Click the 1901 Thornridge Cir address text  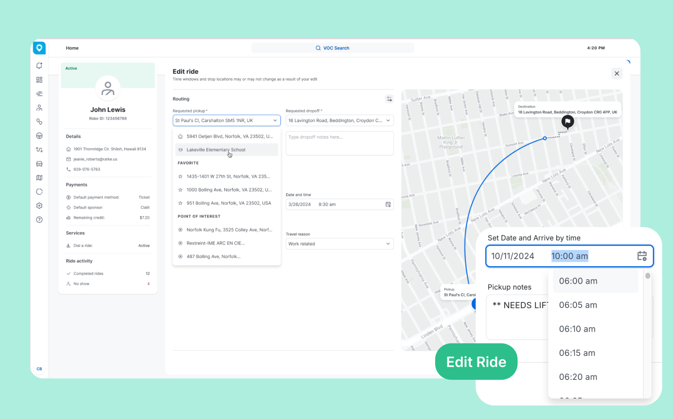pyautogui.click(x=110, y=149)
